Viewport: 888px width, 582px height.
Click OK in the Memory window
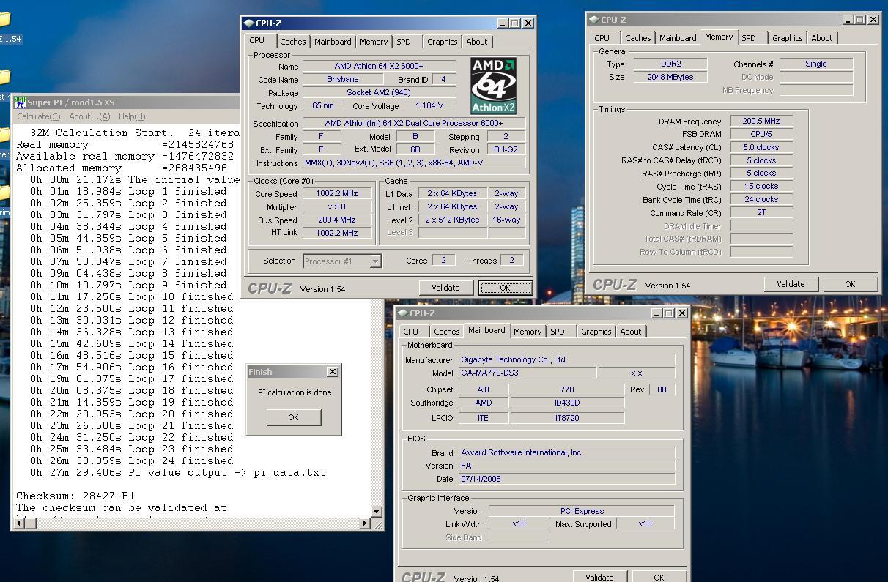point(850,284)
